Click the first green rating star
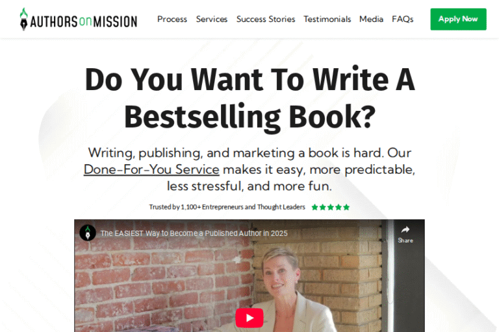 click(x=314, y=207)
